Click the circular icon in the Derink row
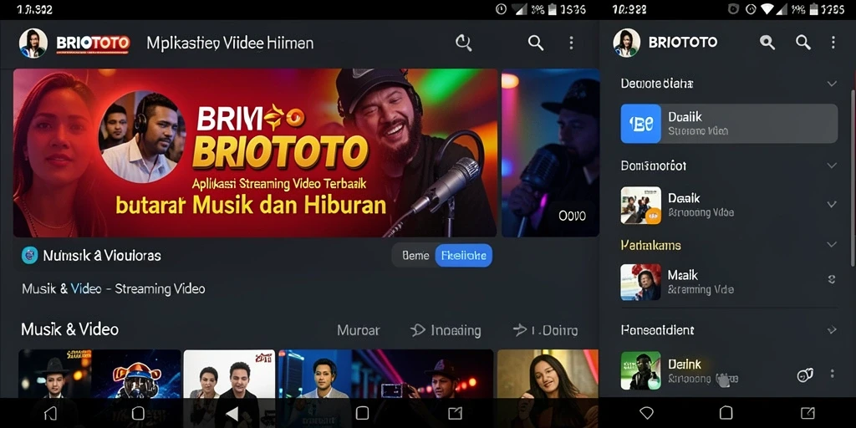The width and height of the screenshot is (856, 428). click(x=805, y=374)
